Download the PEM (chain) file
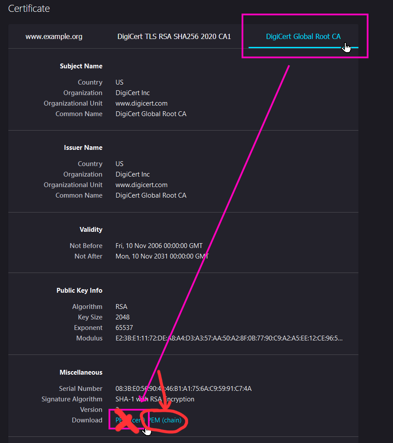 point(165,420)
